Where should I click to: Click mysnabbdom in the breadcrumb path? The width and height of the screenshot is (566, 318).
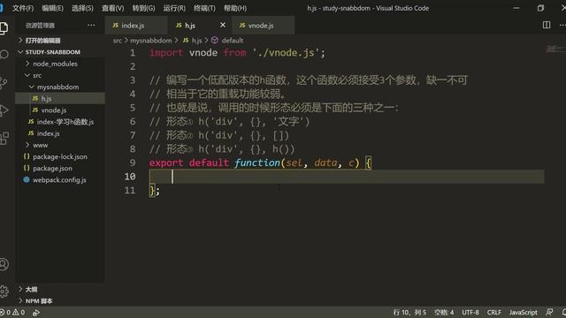click(x=151, y=41)
